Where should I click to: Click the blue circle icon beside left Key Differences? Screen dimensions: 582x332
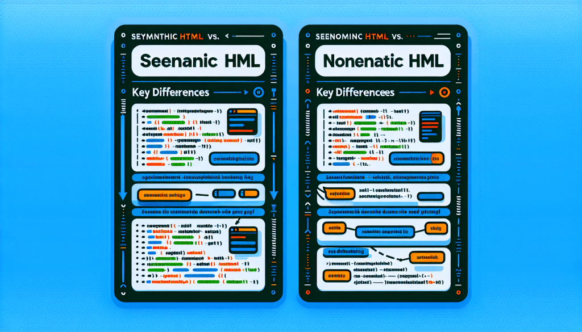click(x=259, y=93)
